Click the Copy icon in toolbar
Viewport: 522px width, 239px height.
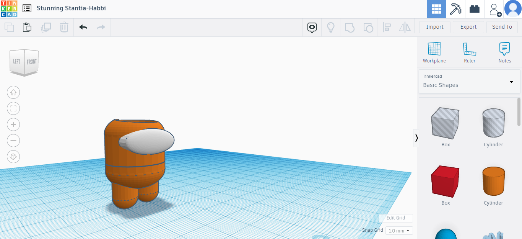(9, 27)
